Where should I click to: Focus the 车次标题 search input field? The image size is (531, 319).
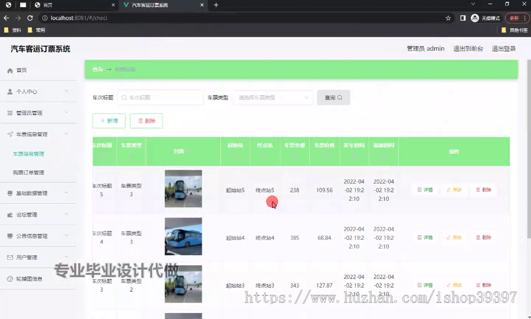tap(161, 97)
